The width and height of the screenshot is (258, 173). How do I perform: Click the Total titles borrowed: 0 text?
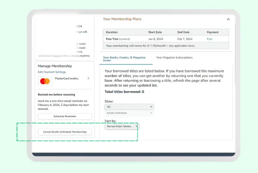124,92
